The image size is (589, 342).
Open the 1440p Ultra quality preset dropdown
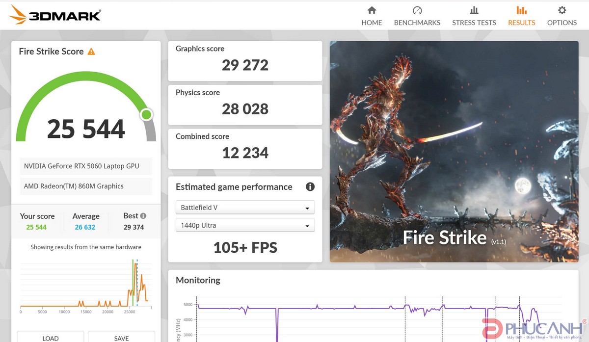(244, 225)
